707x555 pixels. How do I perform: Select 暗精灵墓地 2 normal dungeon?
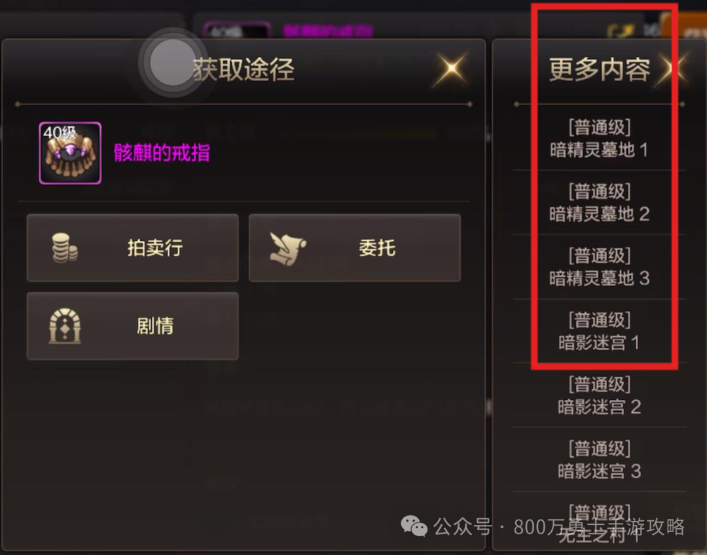tap(599, 202)
